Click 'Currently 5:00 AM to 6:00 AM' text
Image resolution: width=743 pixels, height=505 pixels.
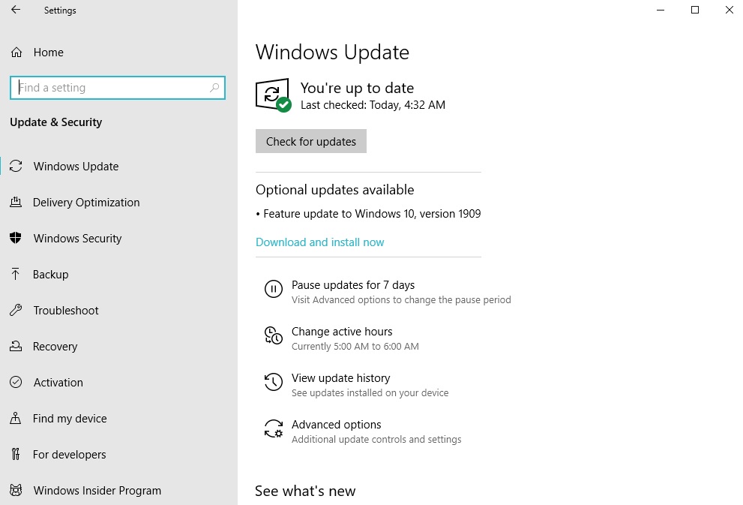[355, 346]
